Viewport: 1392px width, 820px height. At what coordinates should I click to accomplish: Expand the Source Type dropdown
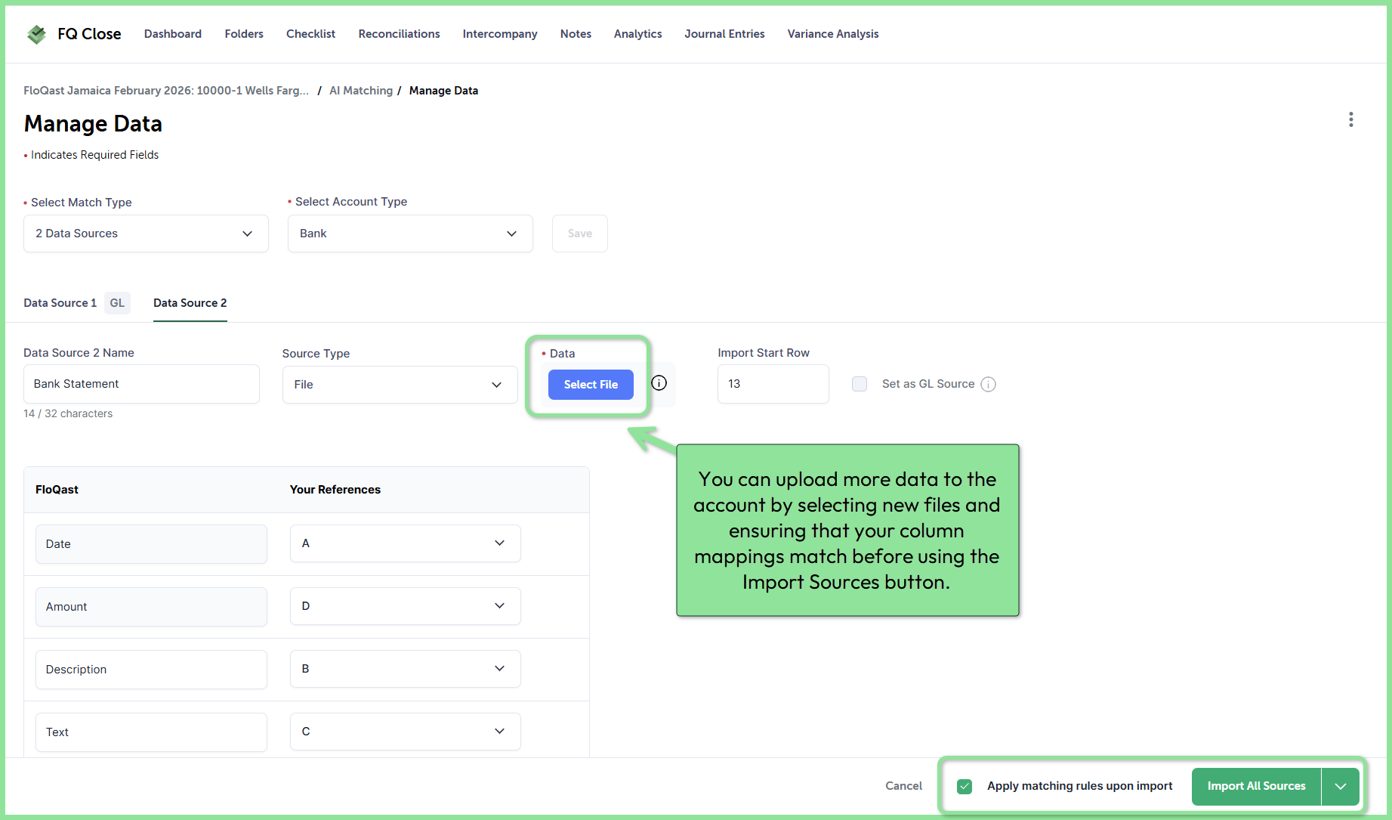coord(400,385)
